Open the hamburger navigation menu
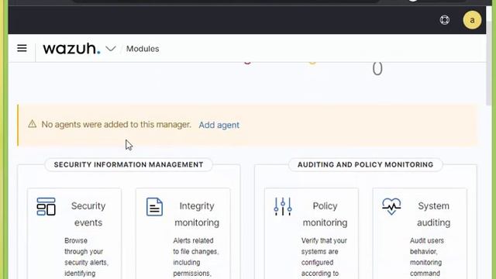The height and width of the screenshot is (279, 496). tap(22, 48)
